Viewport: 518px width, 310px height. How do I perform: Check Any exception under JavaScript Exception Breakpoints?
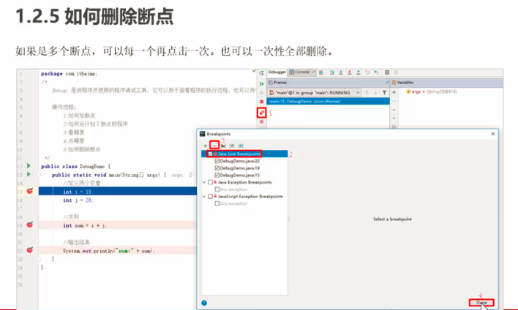click(x=217, y=204)
